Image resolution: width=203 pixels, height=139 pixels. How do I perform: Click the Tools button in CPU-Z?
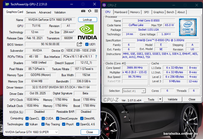pos(151,99)
